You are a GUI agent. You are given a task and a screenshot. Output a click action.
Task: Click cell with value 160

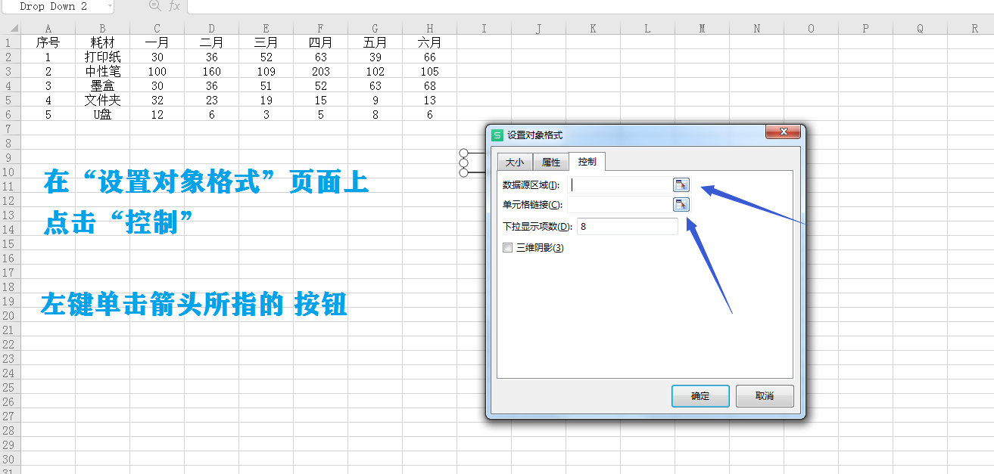tap(211, 71)
